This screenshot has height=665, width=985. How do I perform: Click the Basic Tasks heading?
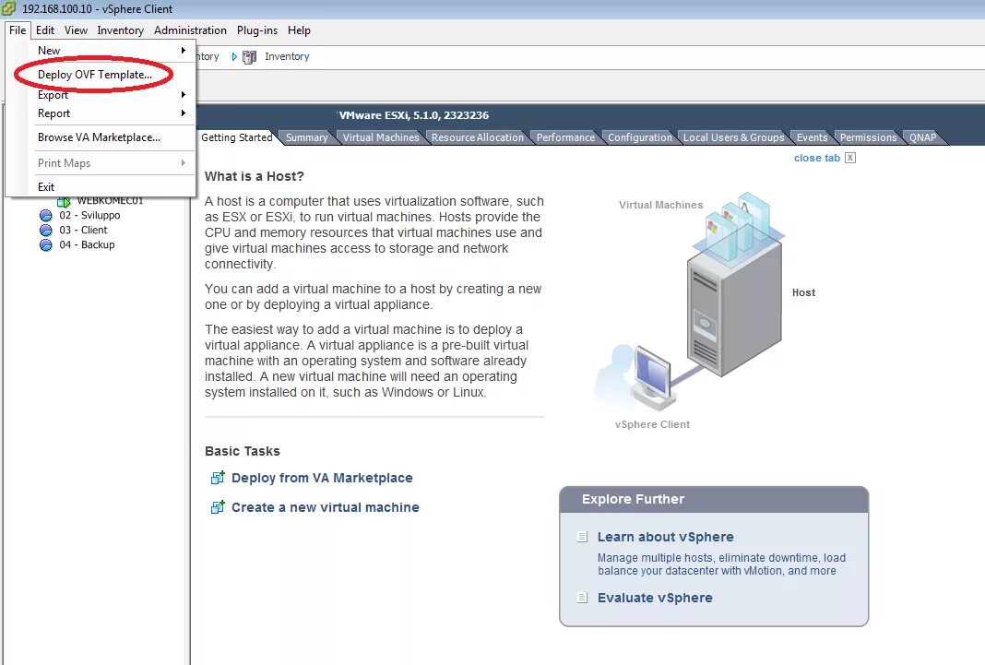[243, 451]
